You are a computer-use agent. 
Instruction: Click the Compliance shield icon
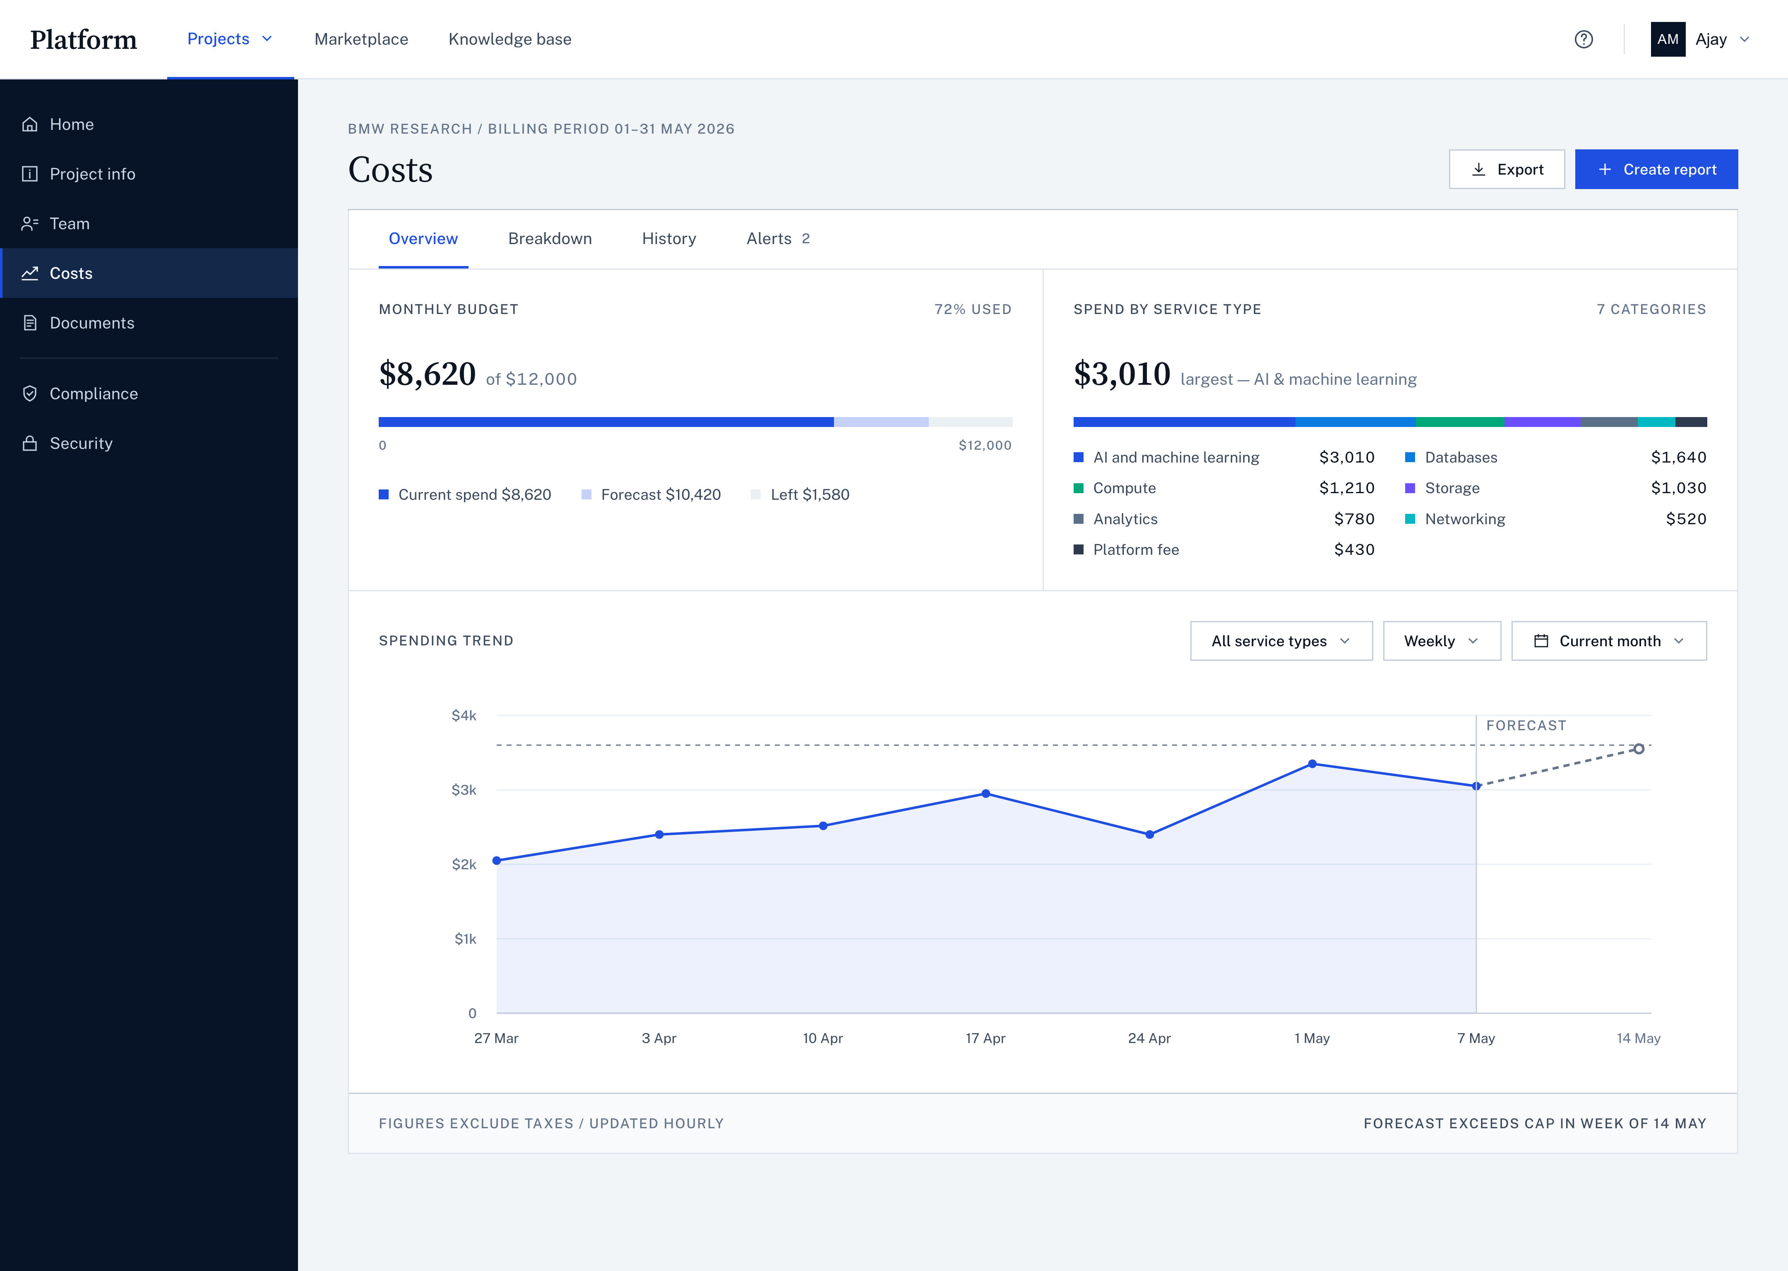coord(30,393)
